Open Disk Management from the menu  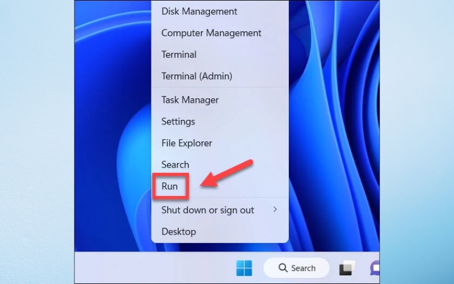199,11
